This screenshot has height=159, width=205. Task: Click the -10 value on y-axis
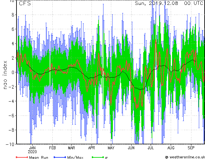pyautogui.click(x=10, y=144)
